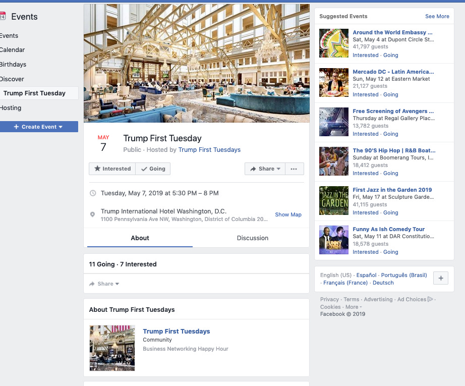Click Going for First Jazz in the Garden
Viewport: 465px width, 386px height.
[x=390, y=212]
